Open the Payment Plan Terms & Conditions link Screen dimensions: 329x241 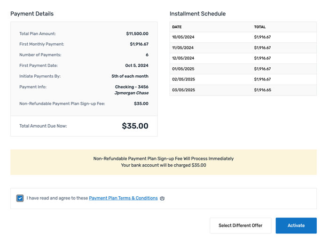click(x=123, y=198)
